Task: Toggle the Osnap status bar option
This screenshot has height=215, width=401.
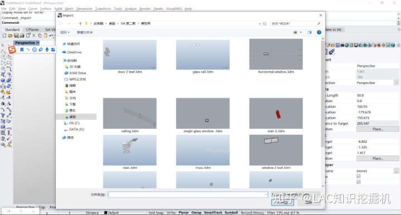Action: tap(196, 212)
